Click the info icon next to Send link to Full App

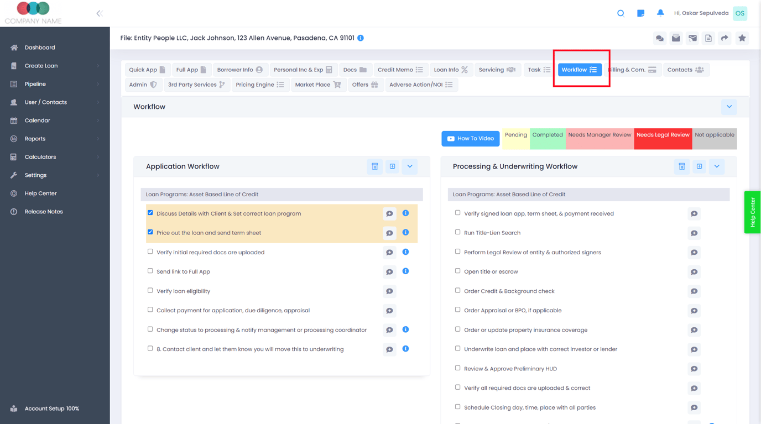coord(405,271)
